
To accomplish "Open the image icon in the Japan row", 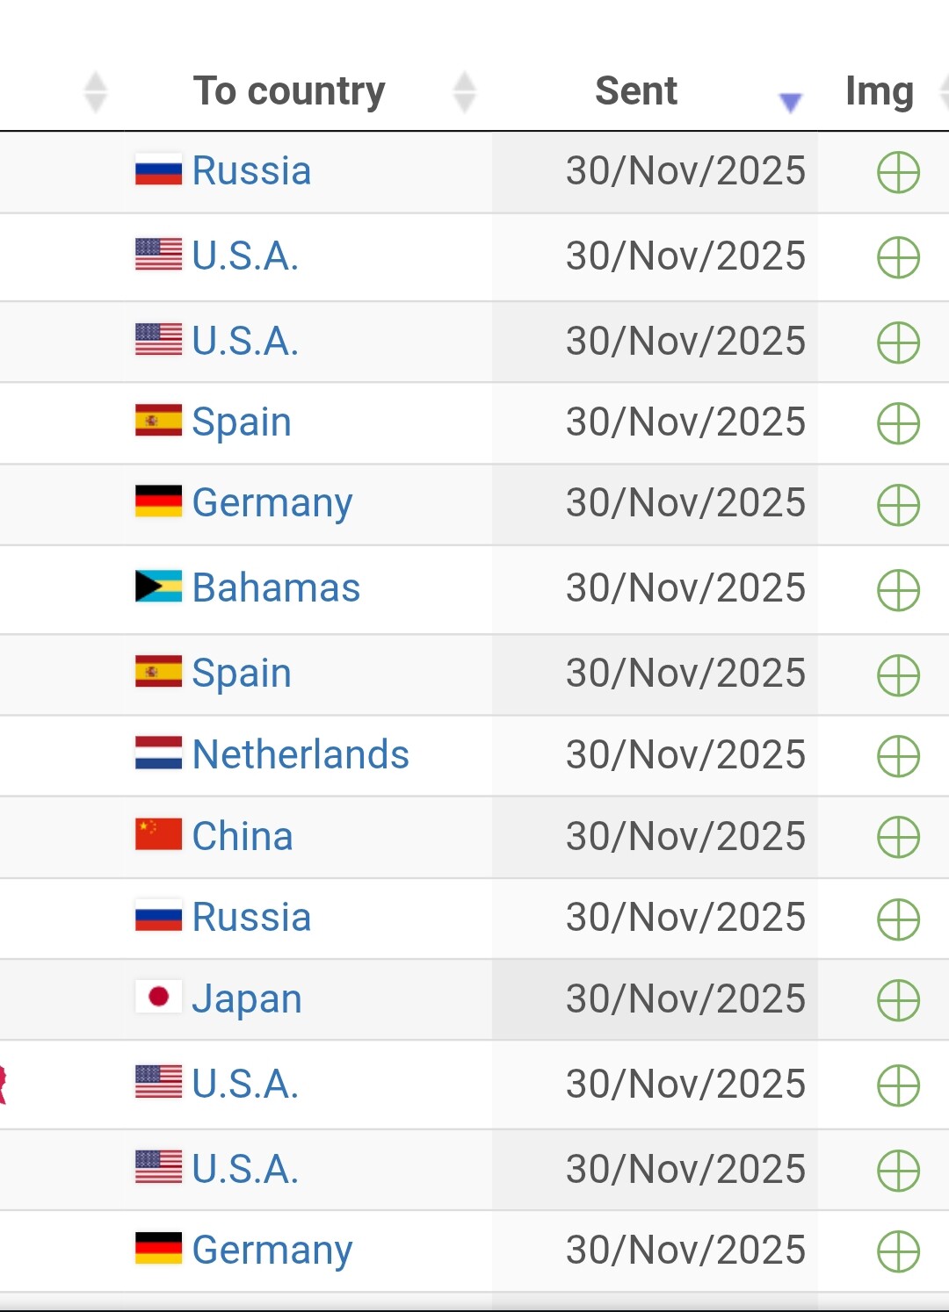I will (898, 1000).
